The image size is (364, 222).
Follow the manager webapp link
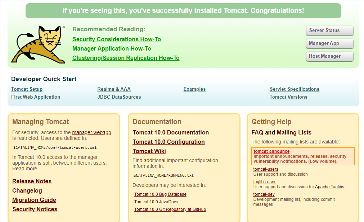(91, 132)
